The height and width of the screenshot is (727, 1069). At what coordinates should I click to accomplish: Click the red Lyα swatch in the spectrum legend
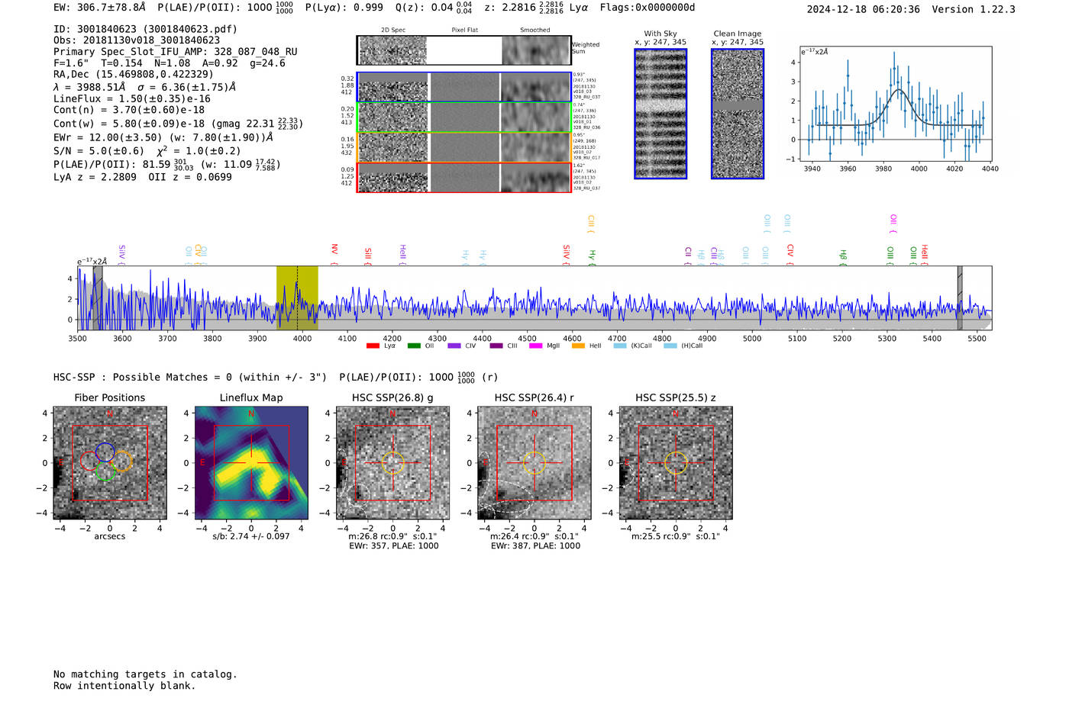pyautogui.click(x=373, y=346)
